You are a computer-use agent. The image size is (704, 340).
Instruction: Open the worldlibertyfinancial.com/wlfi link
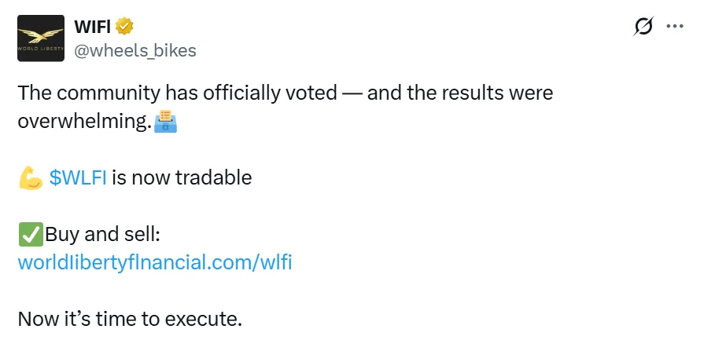pyautogui.click(x=154, y=262)
